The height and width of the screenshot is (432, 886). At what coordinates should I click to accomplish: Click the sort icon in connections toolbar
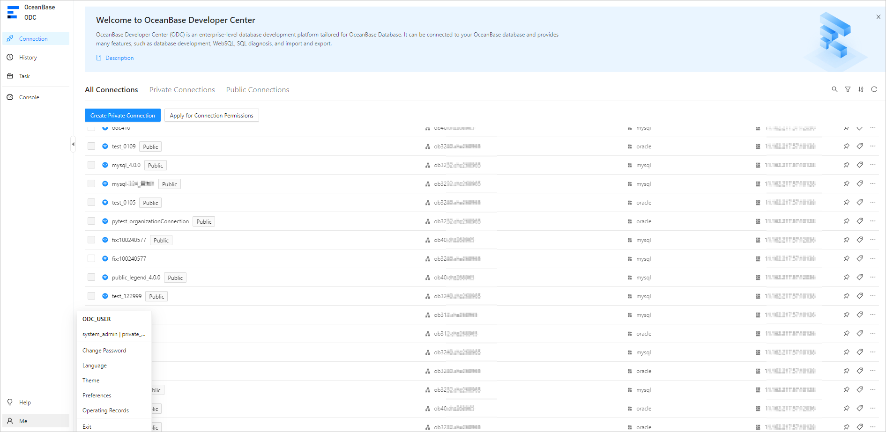coord(861,89)
